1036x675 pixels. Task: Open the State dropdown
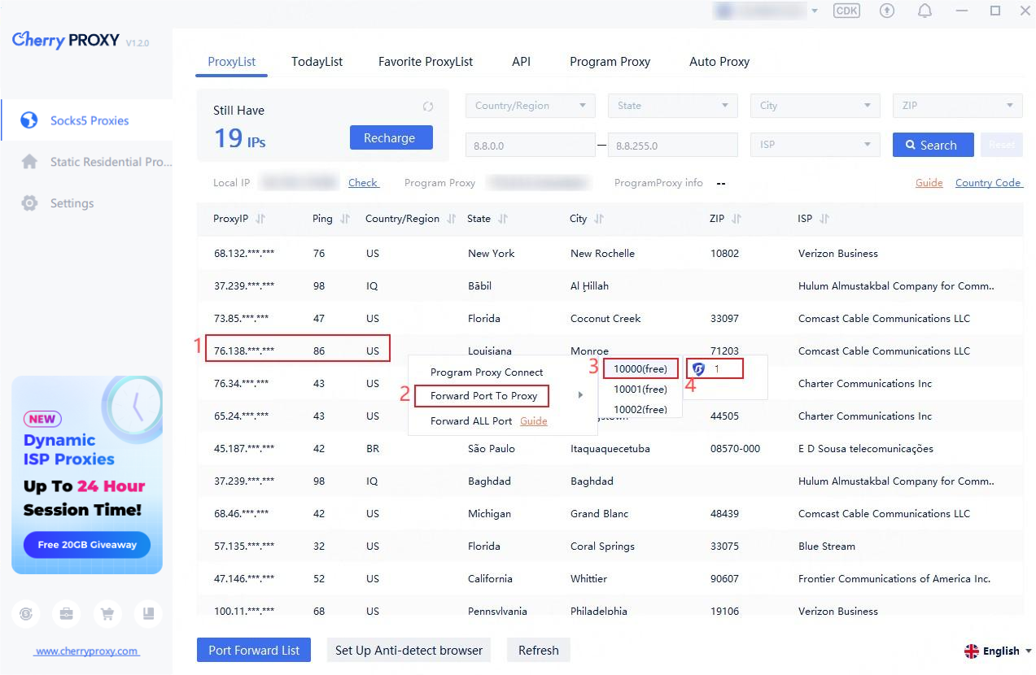[x=672, y=106]
